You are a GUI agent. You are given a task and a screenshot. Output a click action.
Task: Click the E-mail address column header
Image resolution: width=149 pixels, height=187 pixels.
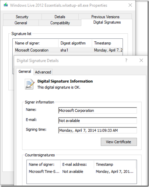point(77,164)
